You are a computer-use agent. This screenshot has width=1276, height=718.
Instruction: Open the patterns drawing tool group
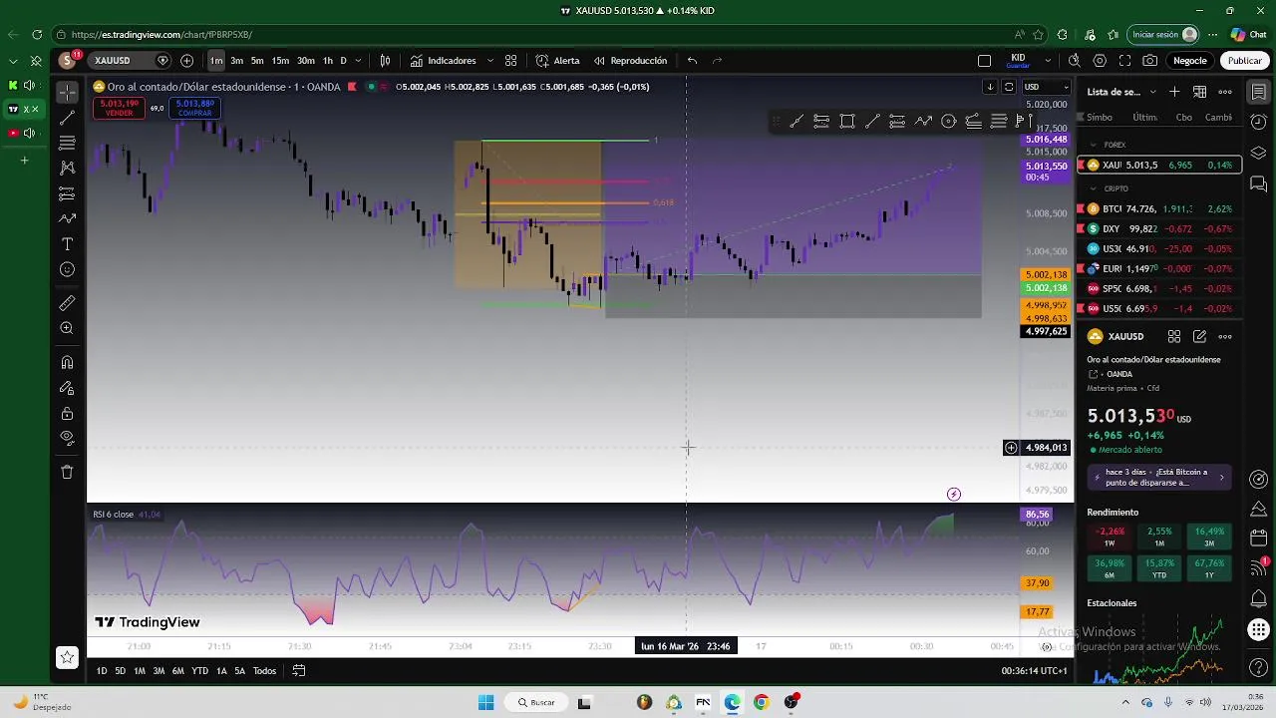67,168
